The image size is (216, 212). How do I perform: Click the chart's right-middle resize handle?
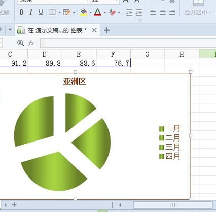[x=191, y=135]
